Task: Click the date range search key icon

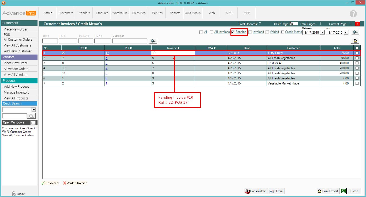Action: tap(355, 32)
